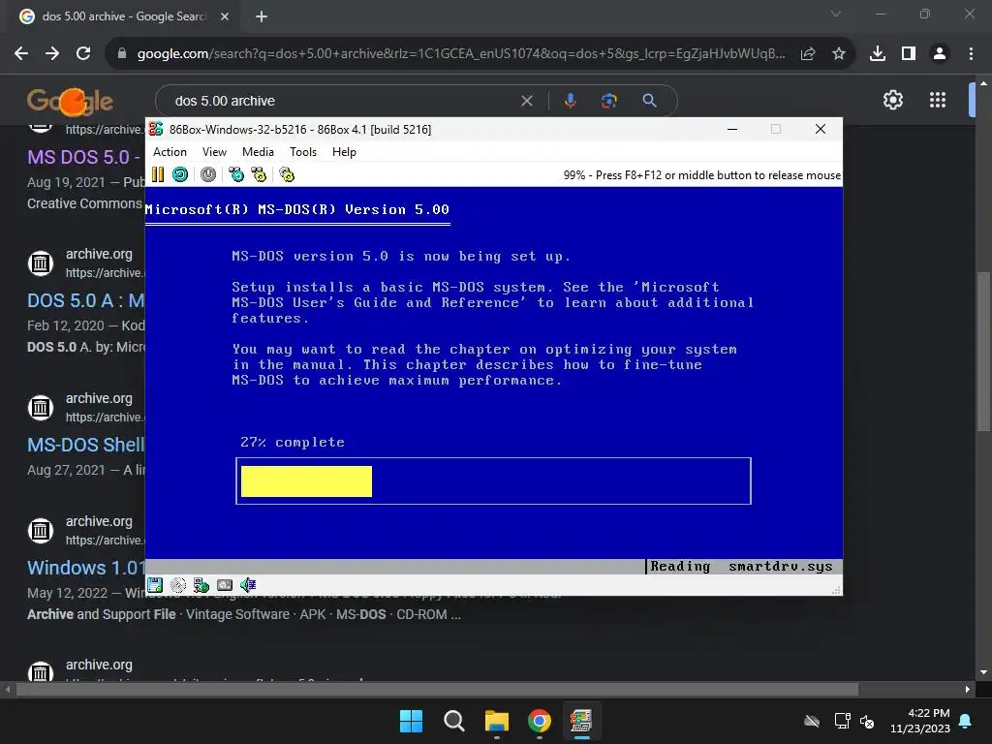Screen dimensions: 992x744
Task: Click the archive.org favicon above 'MS-DOS Shell' result
Action: coord(41,408)
